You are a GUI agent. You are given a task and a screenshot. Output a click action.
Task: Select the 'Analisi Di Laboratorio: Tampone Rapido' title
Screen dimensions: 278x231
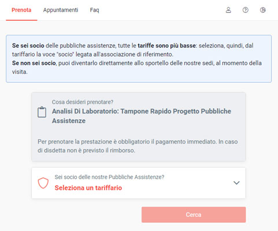pos(142,116)
